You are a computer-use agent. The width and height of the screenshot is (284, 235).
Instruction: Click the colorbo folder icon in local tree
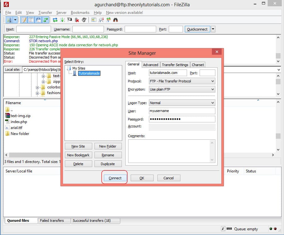point(43,87)
